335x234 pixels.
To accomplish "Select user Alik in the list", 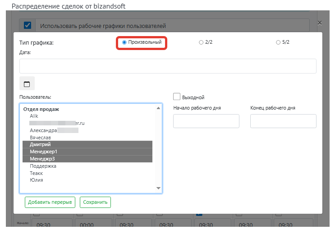I will click(x=34, y=116).
